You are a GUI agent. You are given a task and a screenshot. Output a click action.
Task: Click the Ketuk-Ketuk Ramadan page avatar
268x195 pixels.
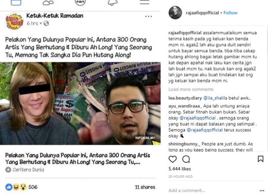point(14,21)
